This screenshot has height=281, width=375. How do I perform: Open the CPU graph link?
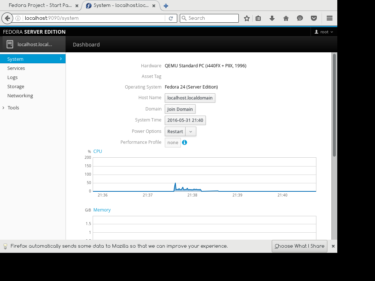(x=97, y=151)
